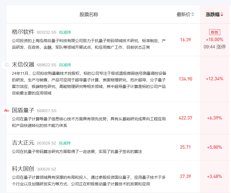The image size is (231, 193).
Task: Click the 首板 badge for 格尔软件
Action: 215,32
